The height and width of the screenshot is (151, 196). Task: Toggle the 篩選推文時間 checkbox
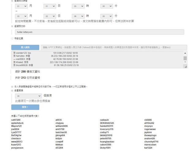[x=12, y=1]
